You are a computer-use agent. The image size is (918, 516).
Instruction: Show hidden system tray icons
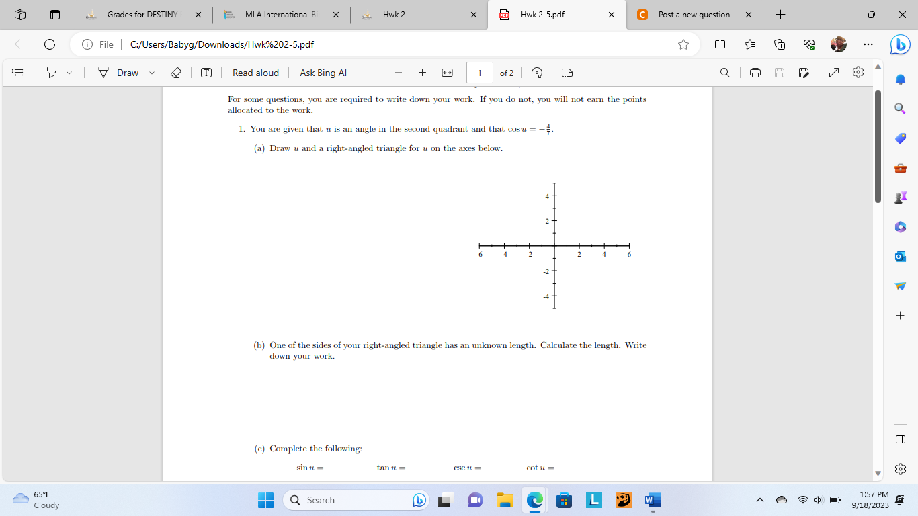click(x=760, y=500)
